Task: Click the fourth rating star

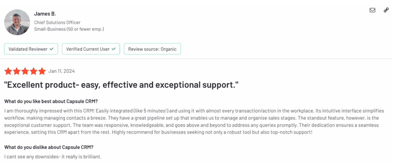Action: coord(33,71)
